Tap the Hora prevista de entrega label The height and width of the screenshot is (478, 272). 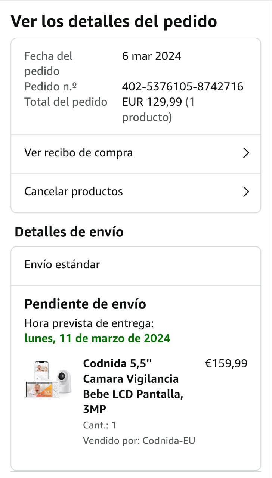pos(89,323)
